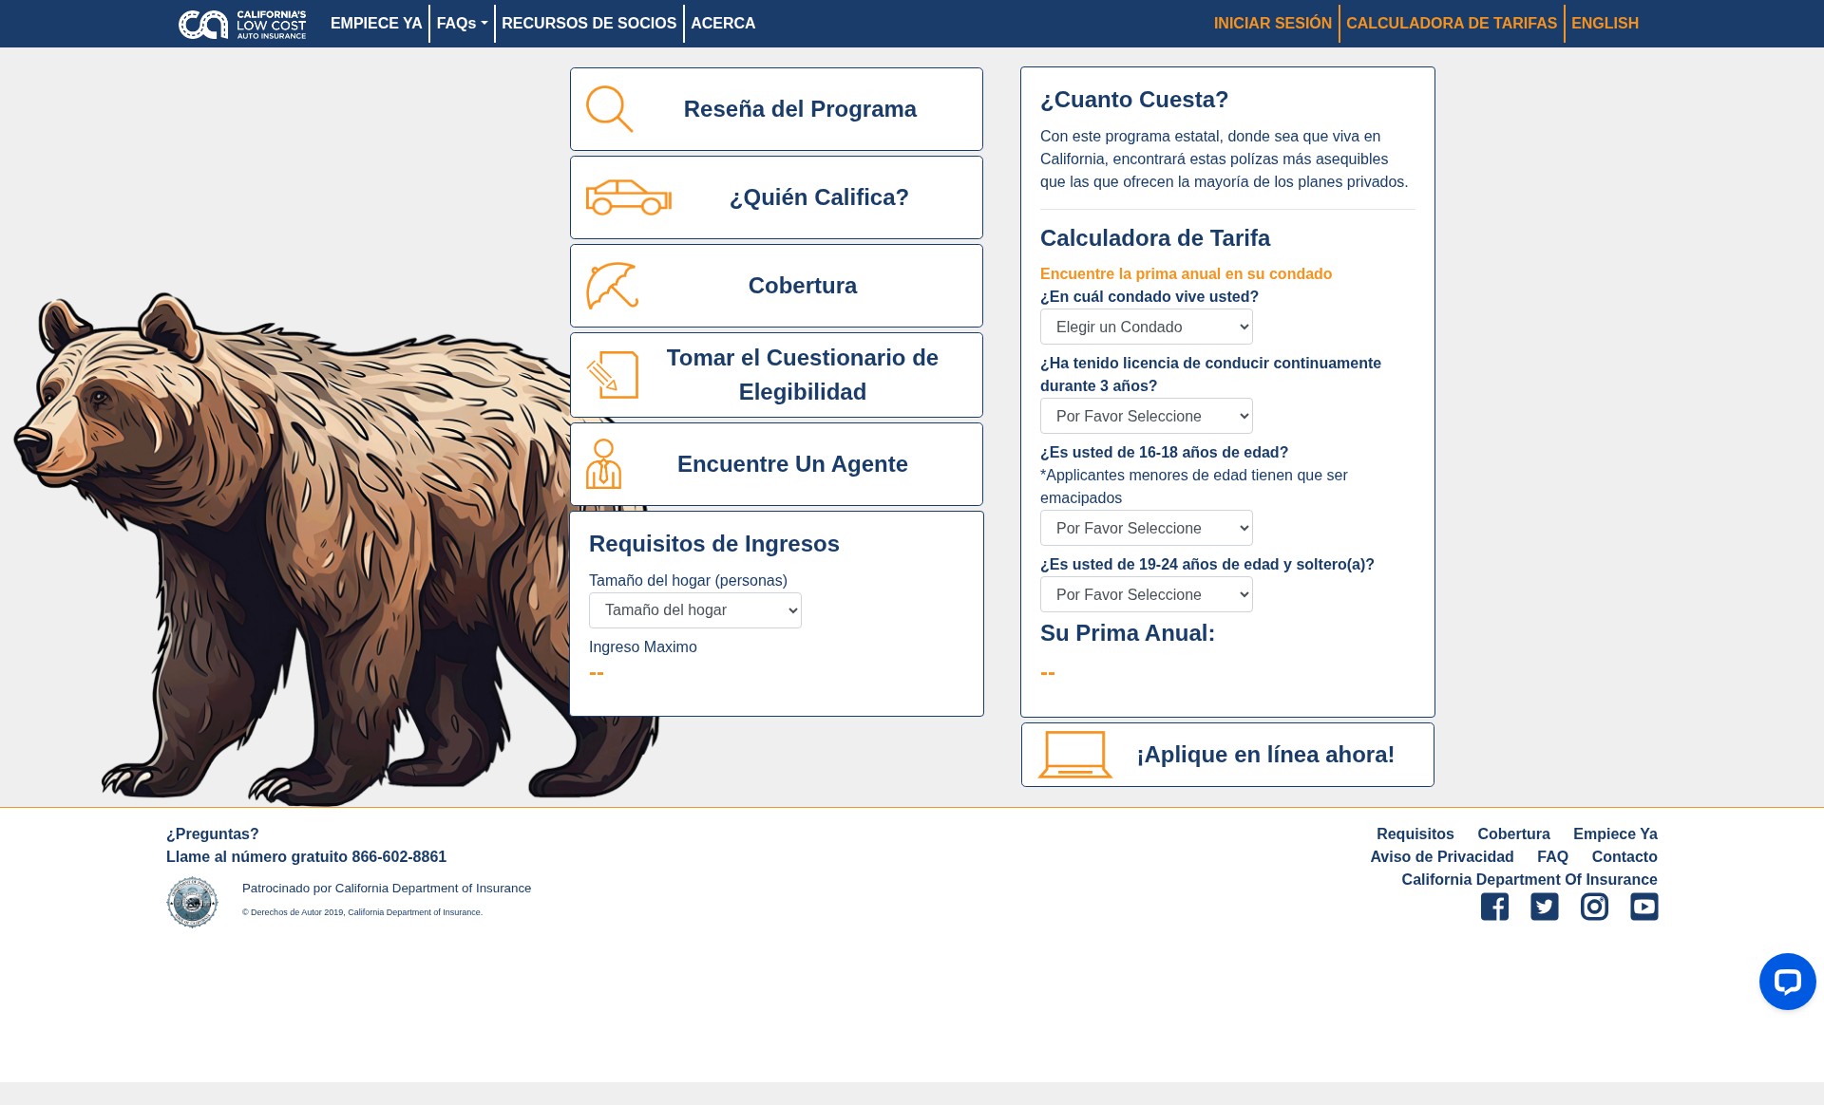Open the ¿Quién Califica? card
Screen dimensions: 1824x1105
tap(776, 197)
